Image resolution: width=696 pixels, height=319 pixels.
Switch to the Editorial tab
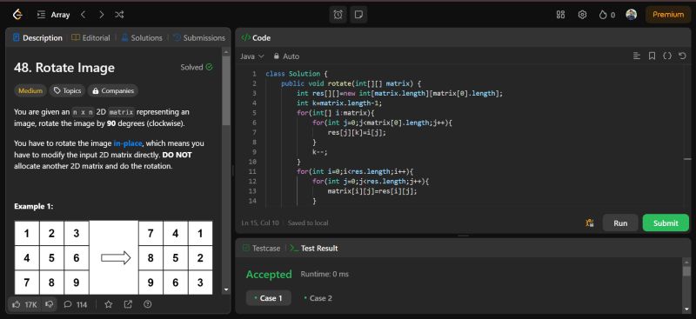[91, 37]
